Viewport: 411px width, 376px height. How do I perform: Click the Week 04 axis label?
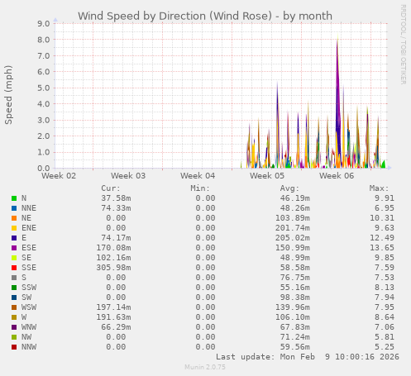(x=198, y=176)
